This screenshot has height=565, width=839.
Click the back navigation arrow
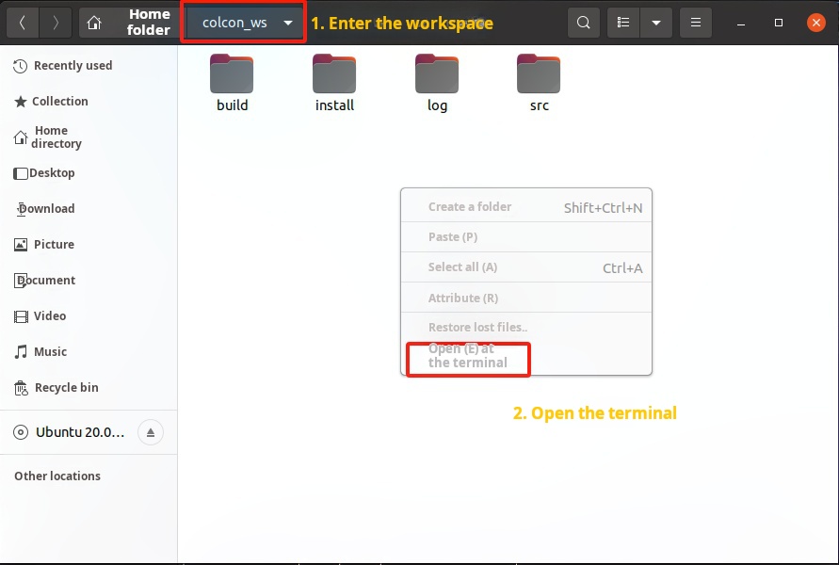(23, 23)
